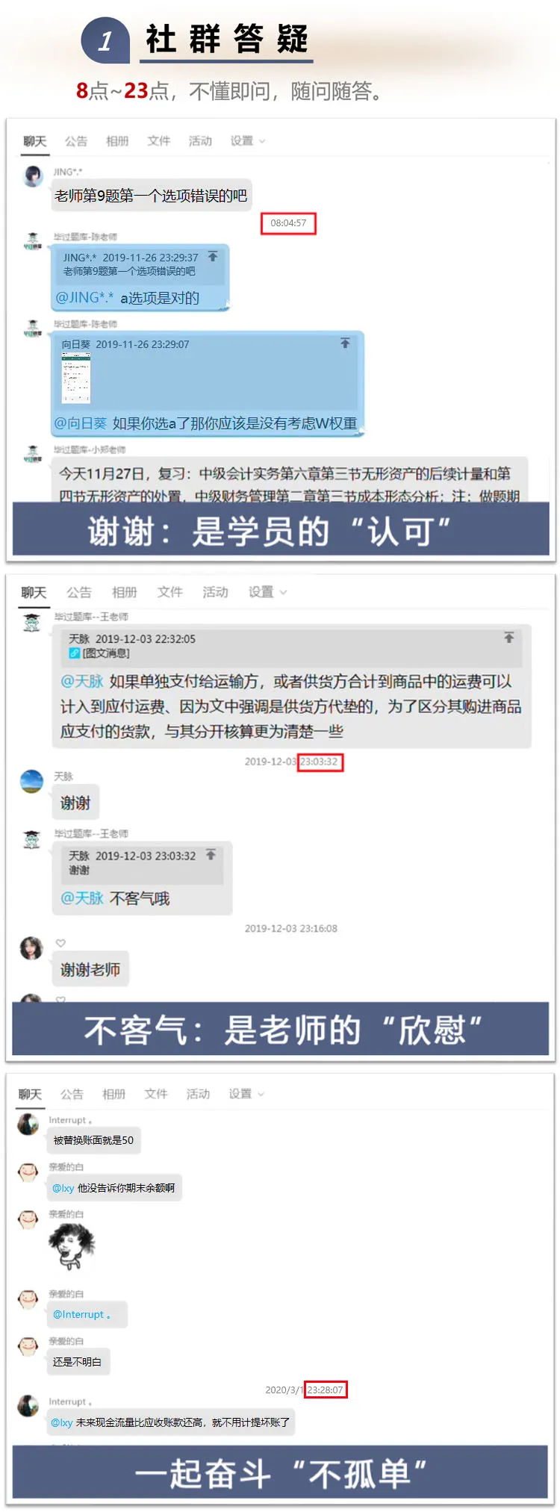This screenshot has width=560, height=1512.
Task: Click the @Interrupt mention message
Action: point(82,1315)
